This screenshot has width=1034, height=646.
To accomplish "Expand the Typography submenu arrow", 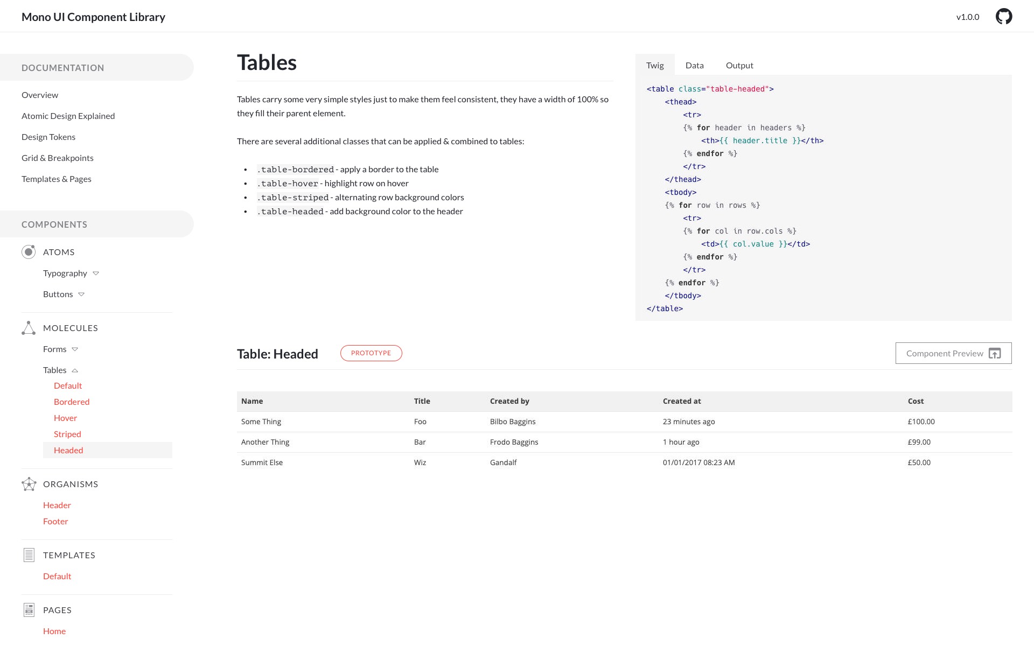I will pos(96,273).
